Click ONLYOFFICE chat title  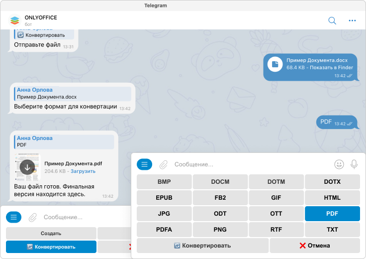[x=41, y=17]
